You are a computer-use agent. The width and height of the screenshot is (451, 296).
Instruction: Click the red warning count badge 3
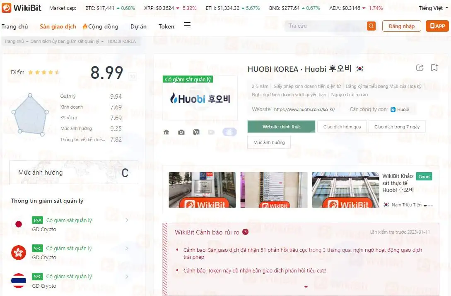coord(245,232)
